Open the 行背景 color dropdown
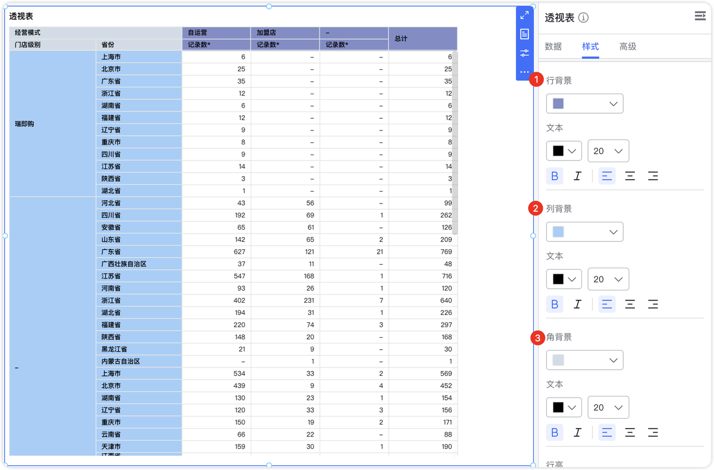Viewport: 714px width, 470px height. (585, 103)
